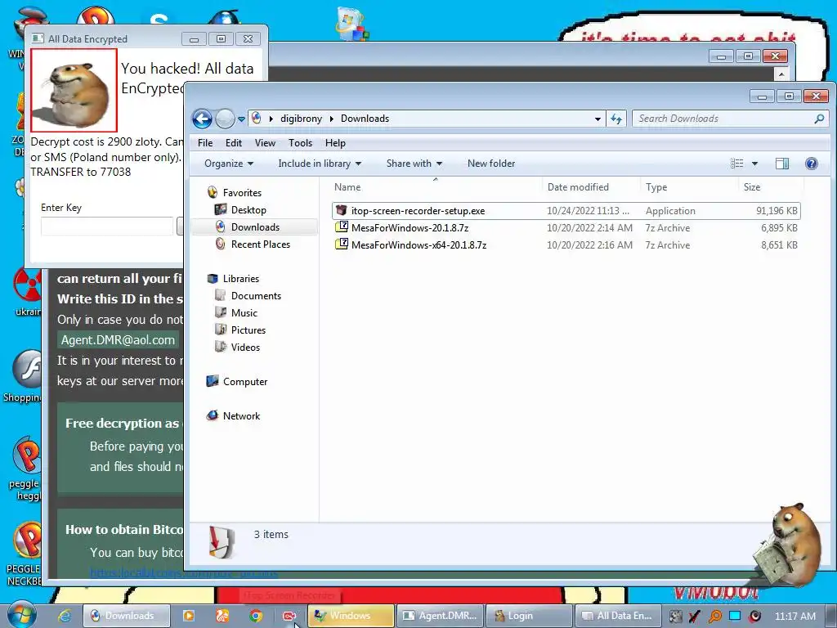Open the Help menu
Image resolution: width=837 pixels, height=628 pixels.
[335, 143]
